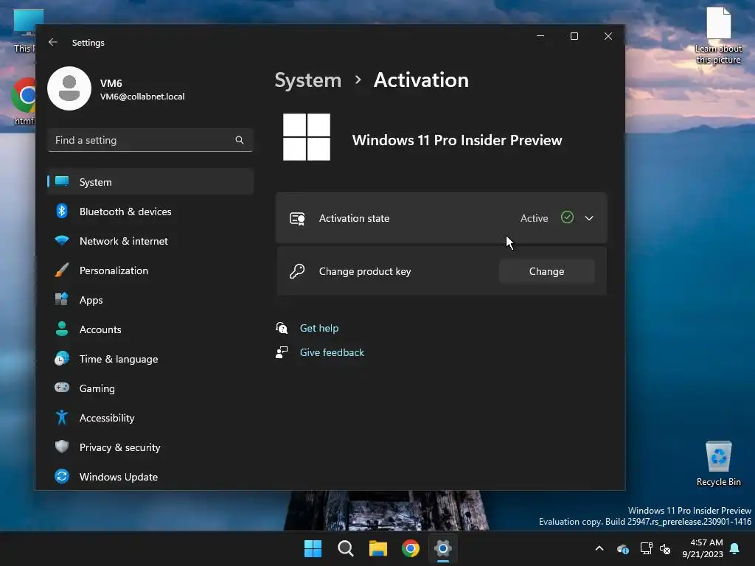Focus the Find a setting search box
This screenshot has width=755, height=566.
point(150,140)
